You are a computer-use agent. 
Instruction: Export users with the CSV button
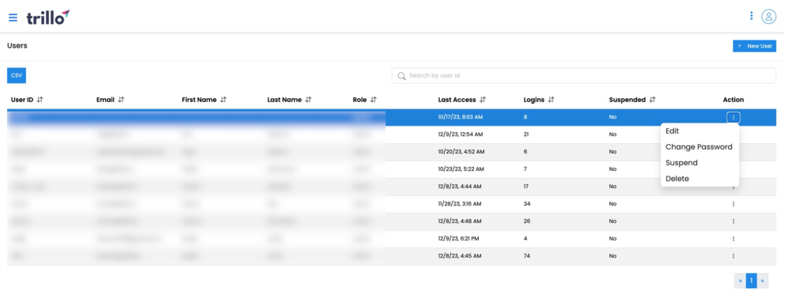pos(17,75)
